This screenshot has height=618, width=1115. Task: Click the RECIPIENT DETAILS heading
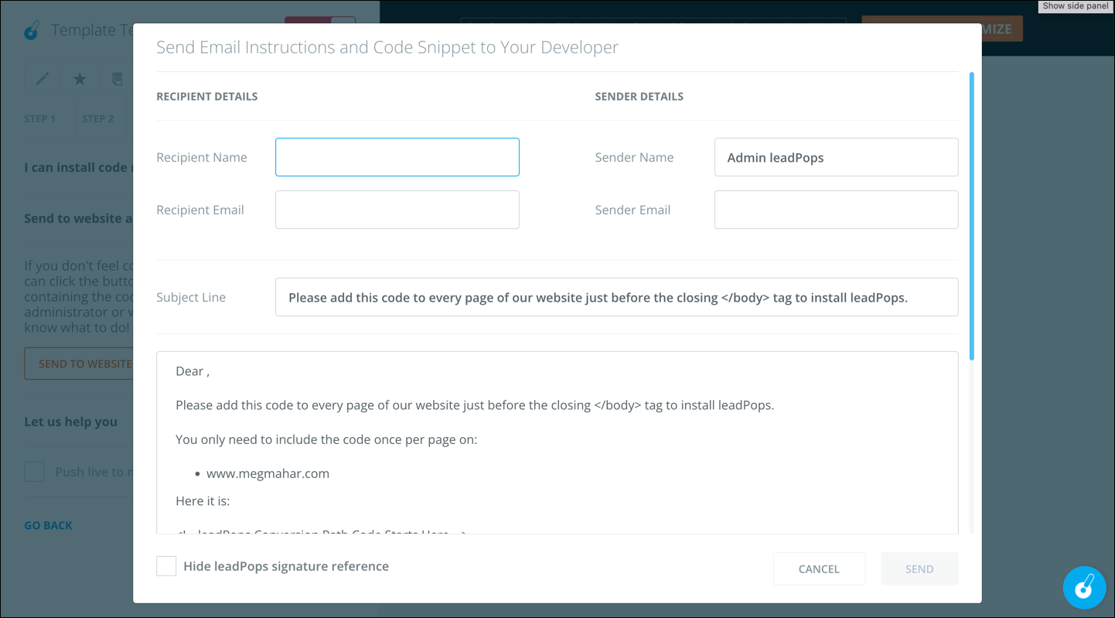(x=206, y=97)
